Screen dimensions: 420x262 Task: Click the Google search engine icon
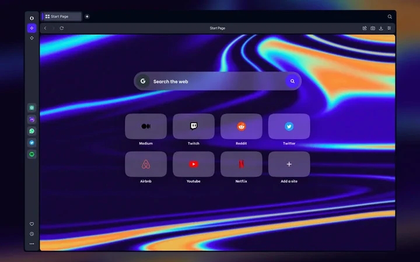[x=143, y=81]
